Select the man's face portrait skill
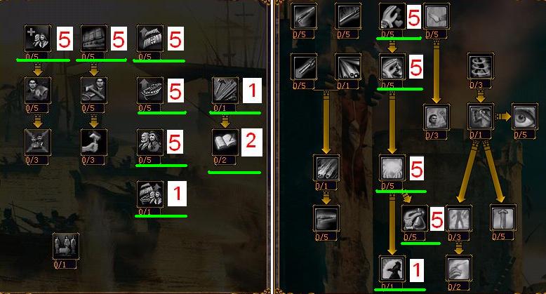 coord(437,116)
